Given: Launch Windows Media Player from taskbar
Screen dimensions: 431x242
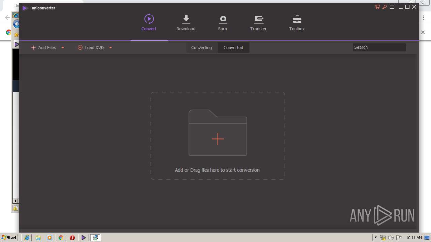Looking at the screenshot, I should pos(49,238).
